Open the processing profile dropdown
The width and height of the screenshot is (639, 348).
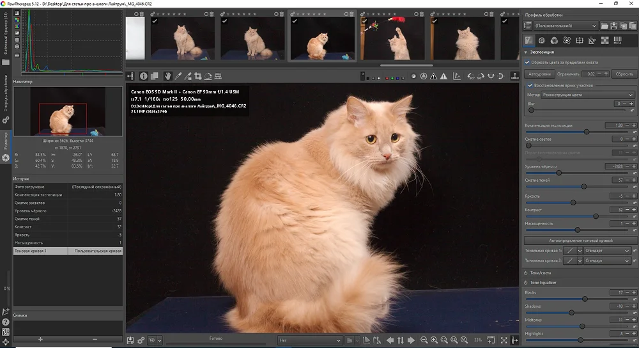tap(566, 26)
